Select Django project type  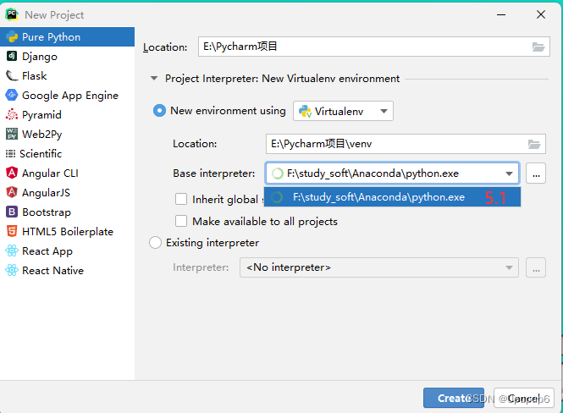click(67, 57)
